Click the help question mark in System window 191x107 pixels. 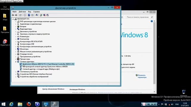pyautogui.click(x=152, y=21)
